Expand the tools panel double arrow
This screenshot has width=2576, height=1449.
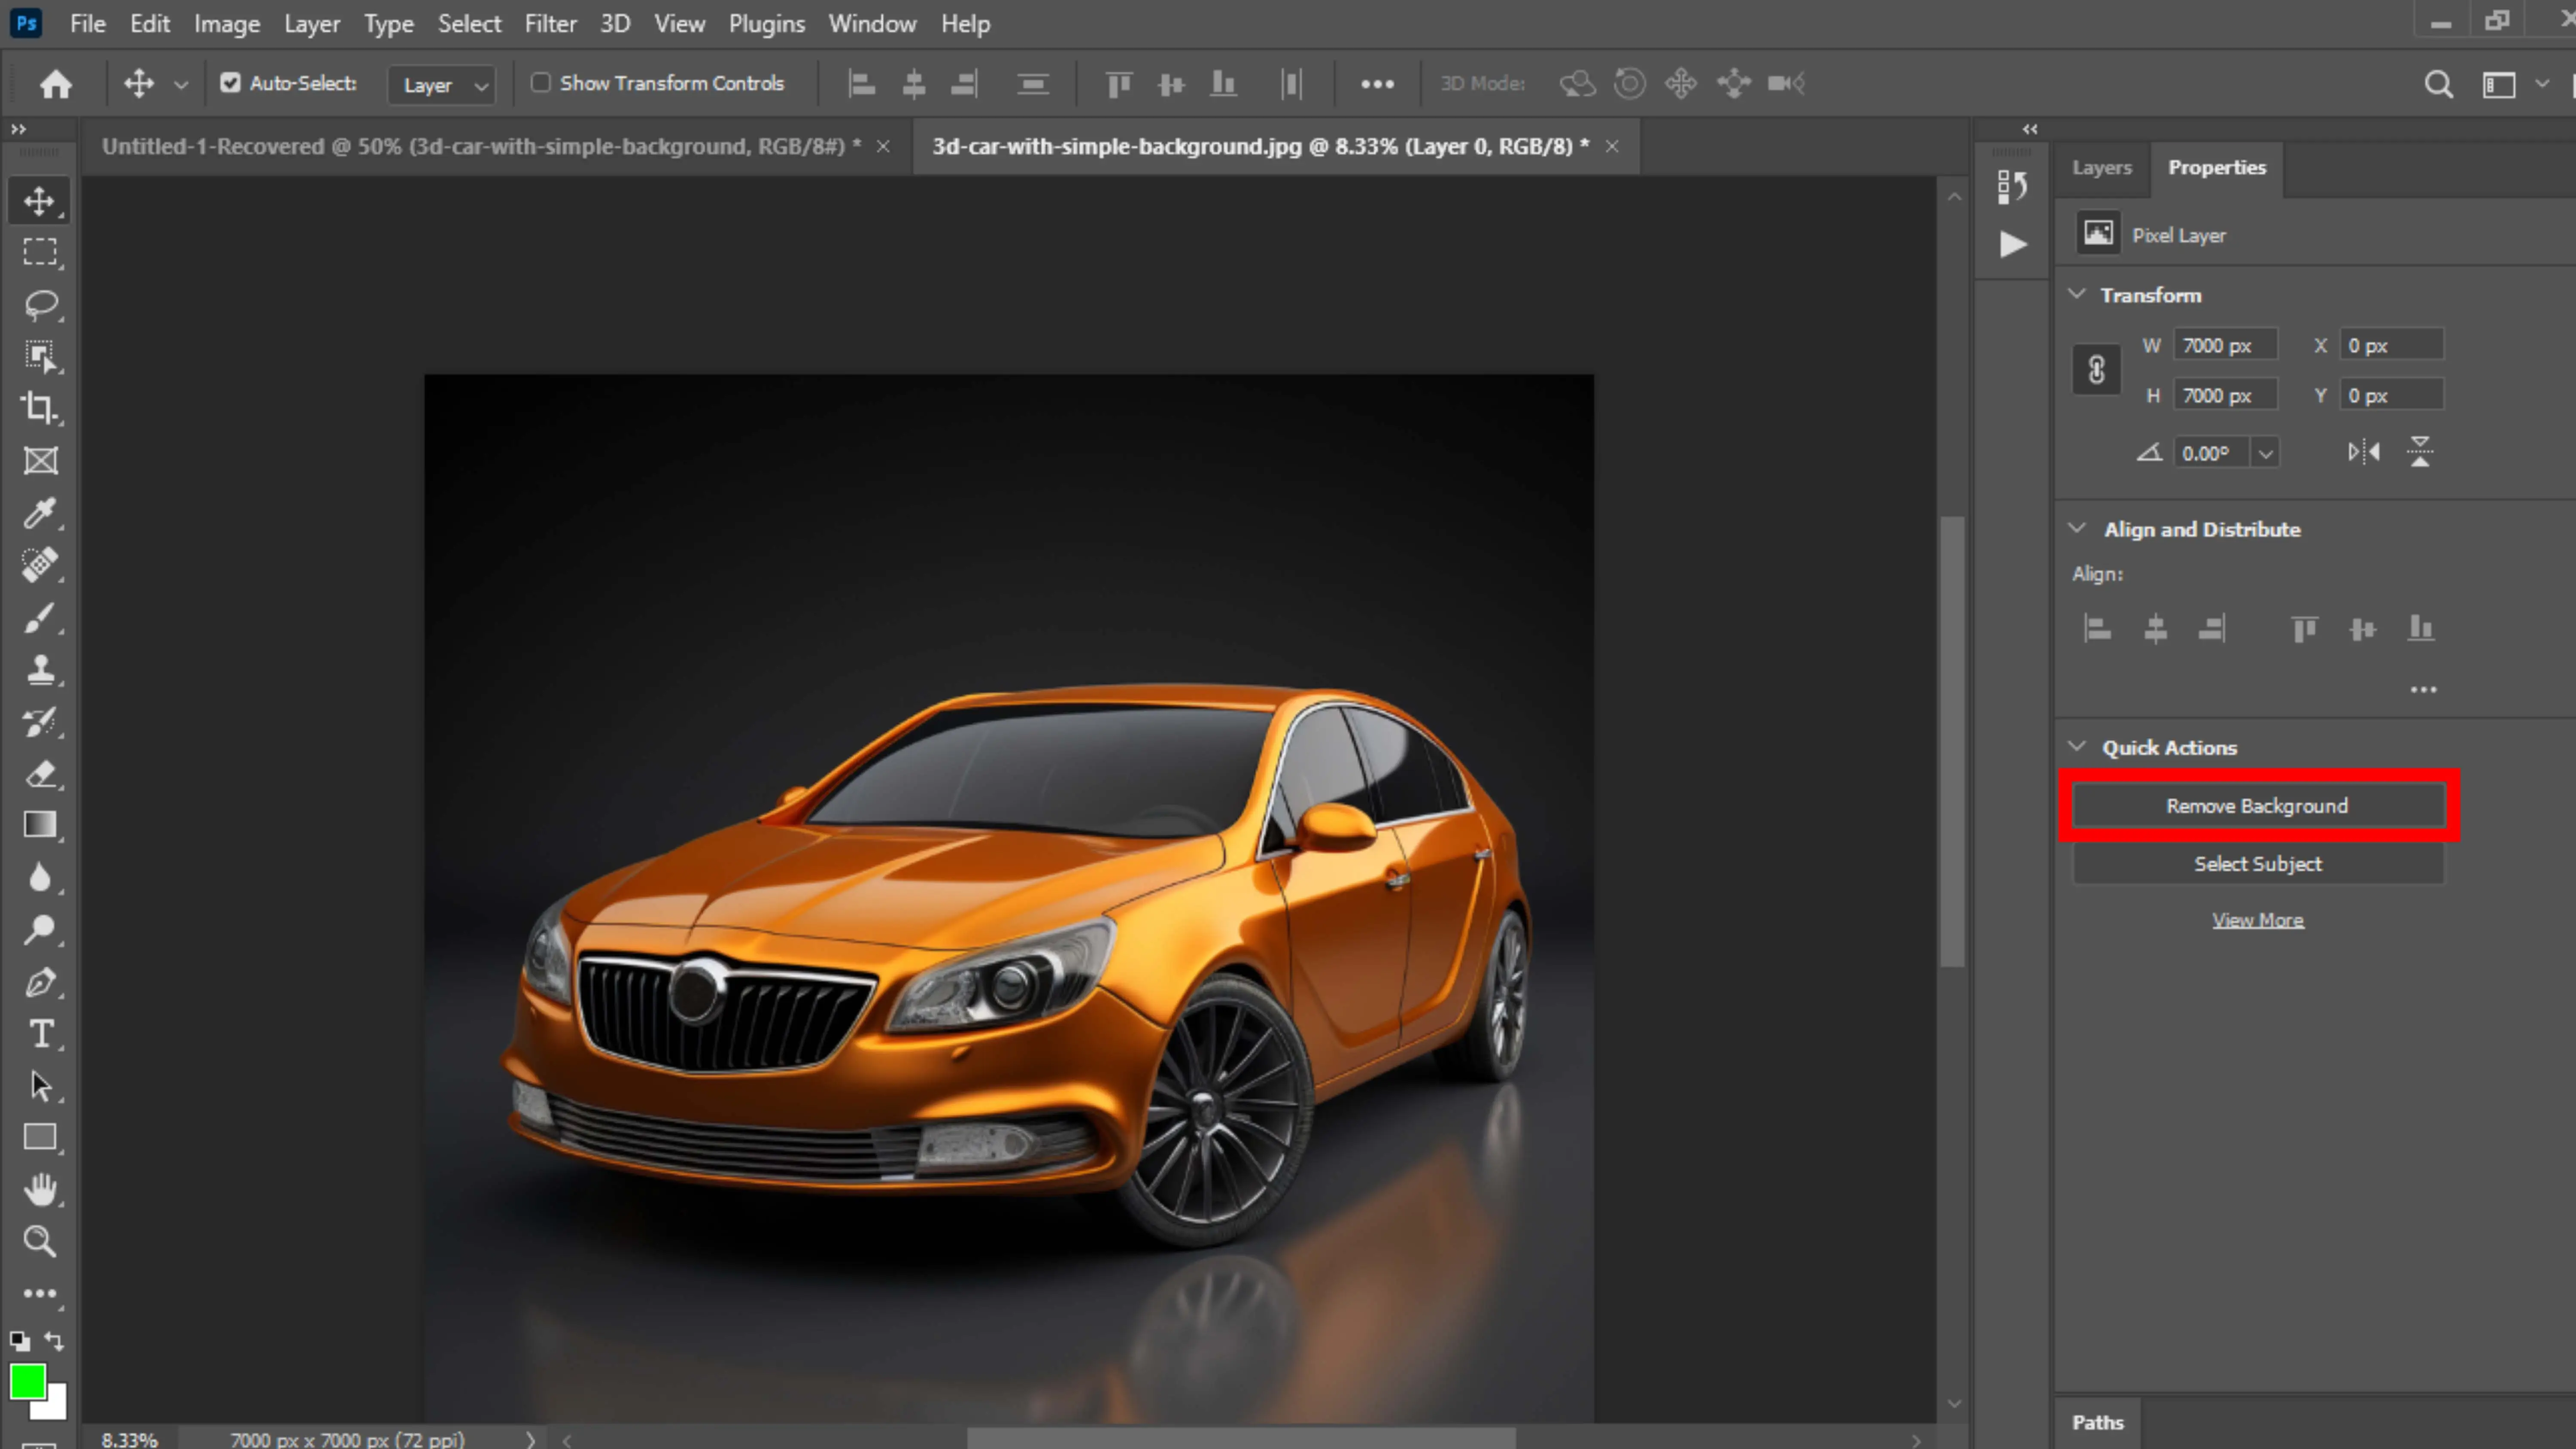coord(18,129)
